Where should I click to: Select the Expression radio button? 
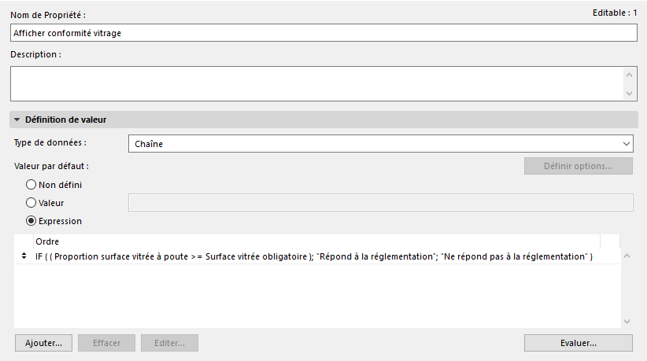click(x=31, y=221)
